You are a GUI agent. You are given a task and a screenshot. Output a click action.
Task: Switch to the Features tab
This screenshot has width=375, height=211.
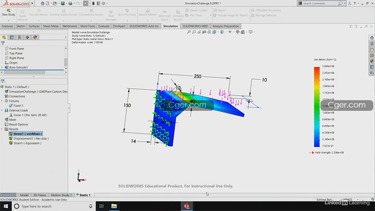click(x=7, y=26)
